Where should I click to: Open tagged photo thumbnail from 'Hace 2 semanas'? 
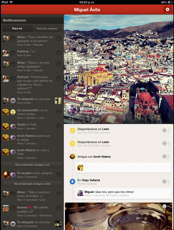coord(58,224)
